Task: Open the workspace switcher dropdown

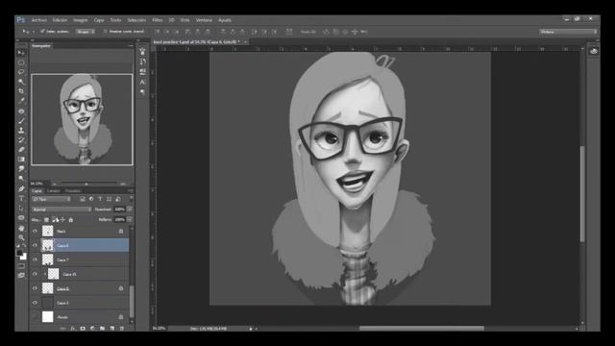Action: tap(568, 32)
